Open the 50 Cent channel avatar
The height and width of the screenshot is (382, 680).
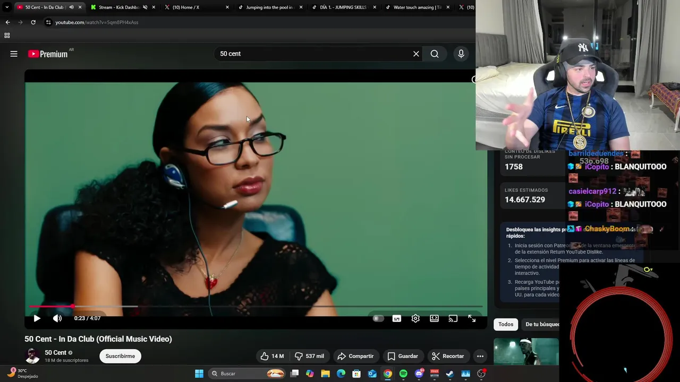pos(32,356)
